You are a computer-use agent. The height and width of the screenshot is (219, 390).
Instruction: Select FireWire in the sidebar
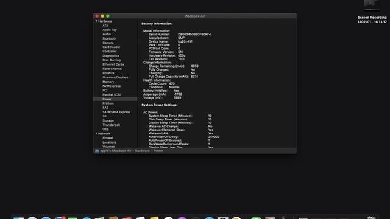(x=108, y=73)
